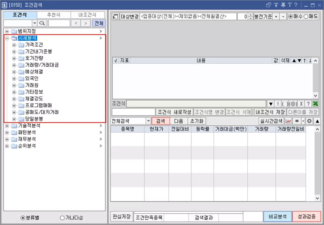Open the gear settings icon

pyautogui.click(x=309, y=121)
